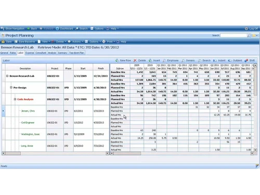Save the project plan
The image size is (260, 195).
tap(6, 42)
